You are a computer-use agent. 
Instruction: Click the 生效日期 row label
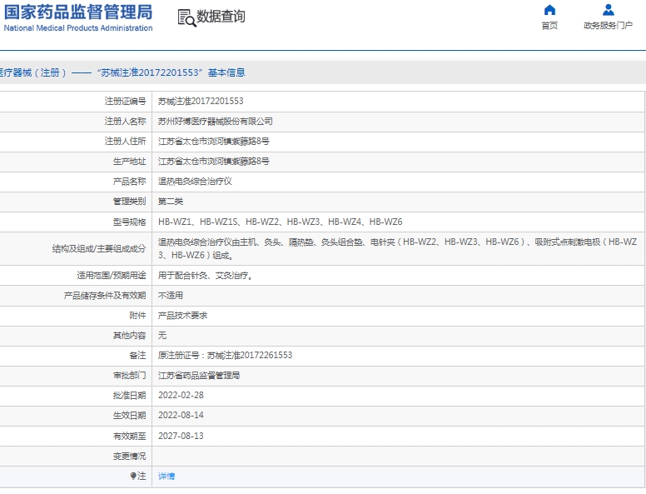tap(129, 415)
